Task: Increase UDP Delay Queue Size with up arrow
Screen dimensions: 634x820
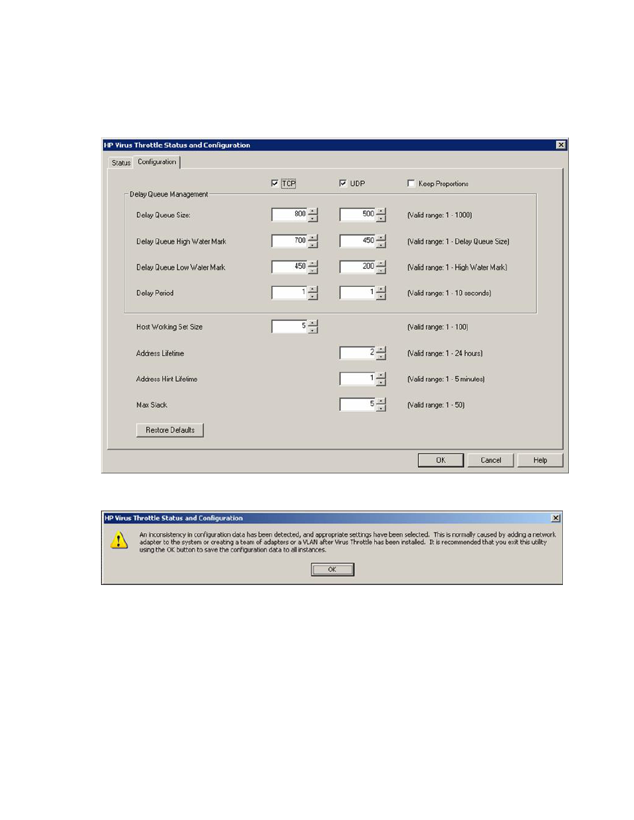Action: (381, 211)
